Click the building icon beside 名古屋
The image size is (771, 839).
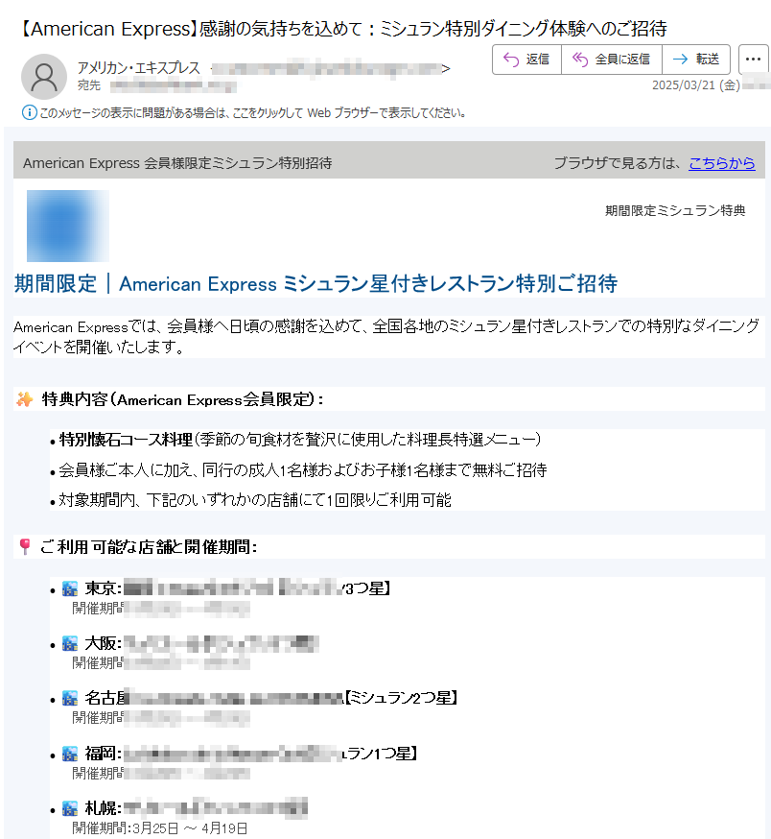[x=70, y=698]
